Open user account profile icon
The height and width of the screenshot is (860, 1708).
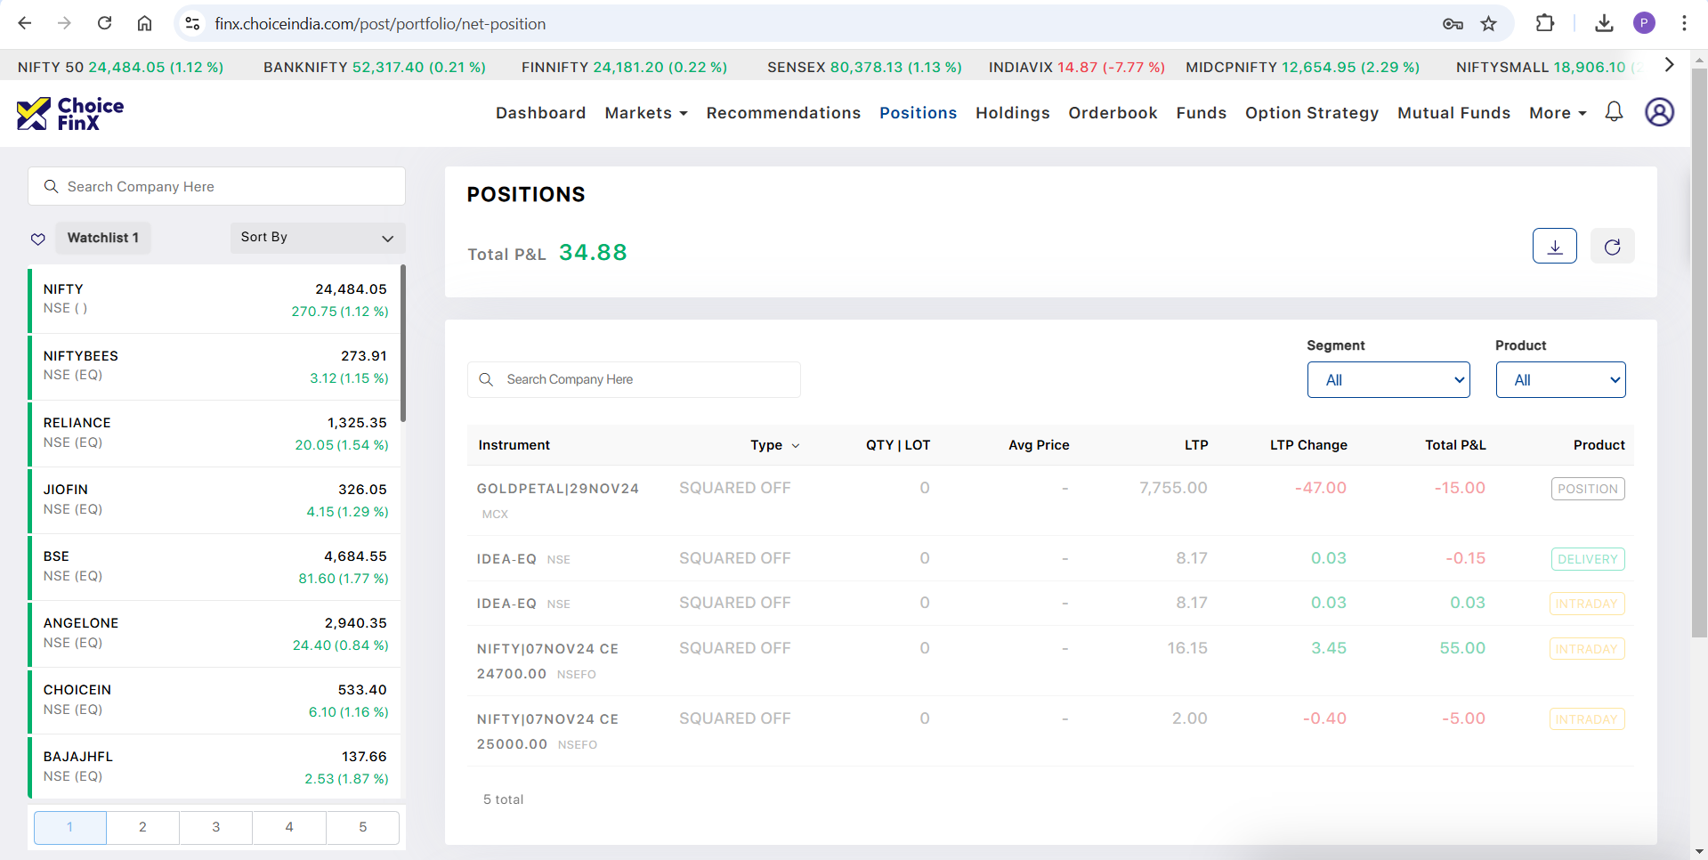click(x=1659, y=112)
